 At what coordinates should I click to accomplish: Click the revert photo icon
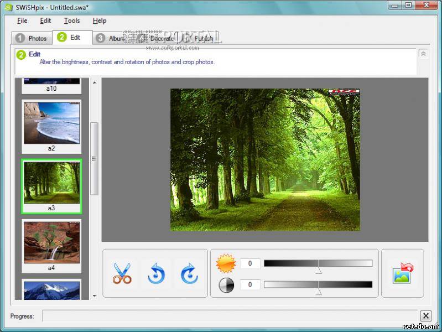click(403, 273)
